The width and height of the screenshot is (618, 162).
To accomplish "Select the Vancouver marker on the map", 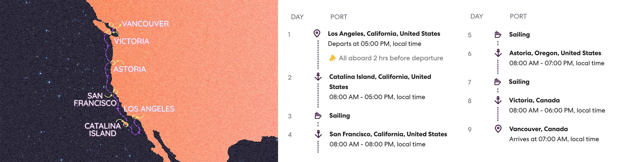I will pyautogui.click(x=111, y=25).
